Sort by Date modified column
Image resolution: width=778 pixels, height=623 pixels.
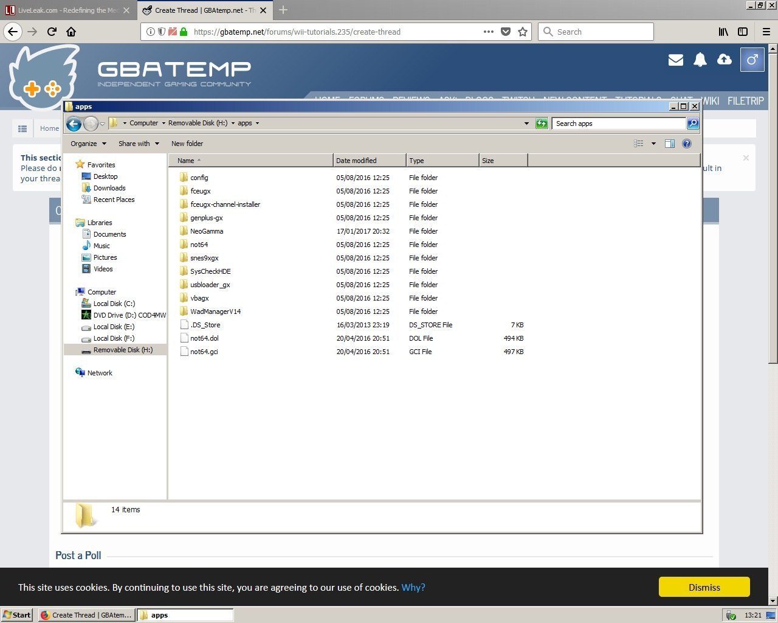coord(370,161)
